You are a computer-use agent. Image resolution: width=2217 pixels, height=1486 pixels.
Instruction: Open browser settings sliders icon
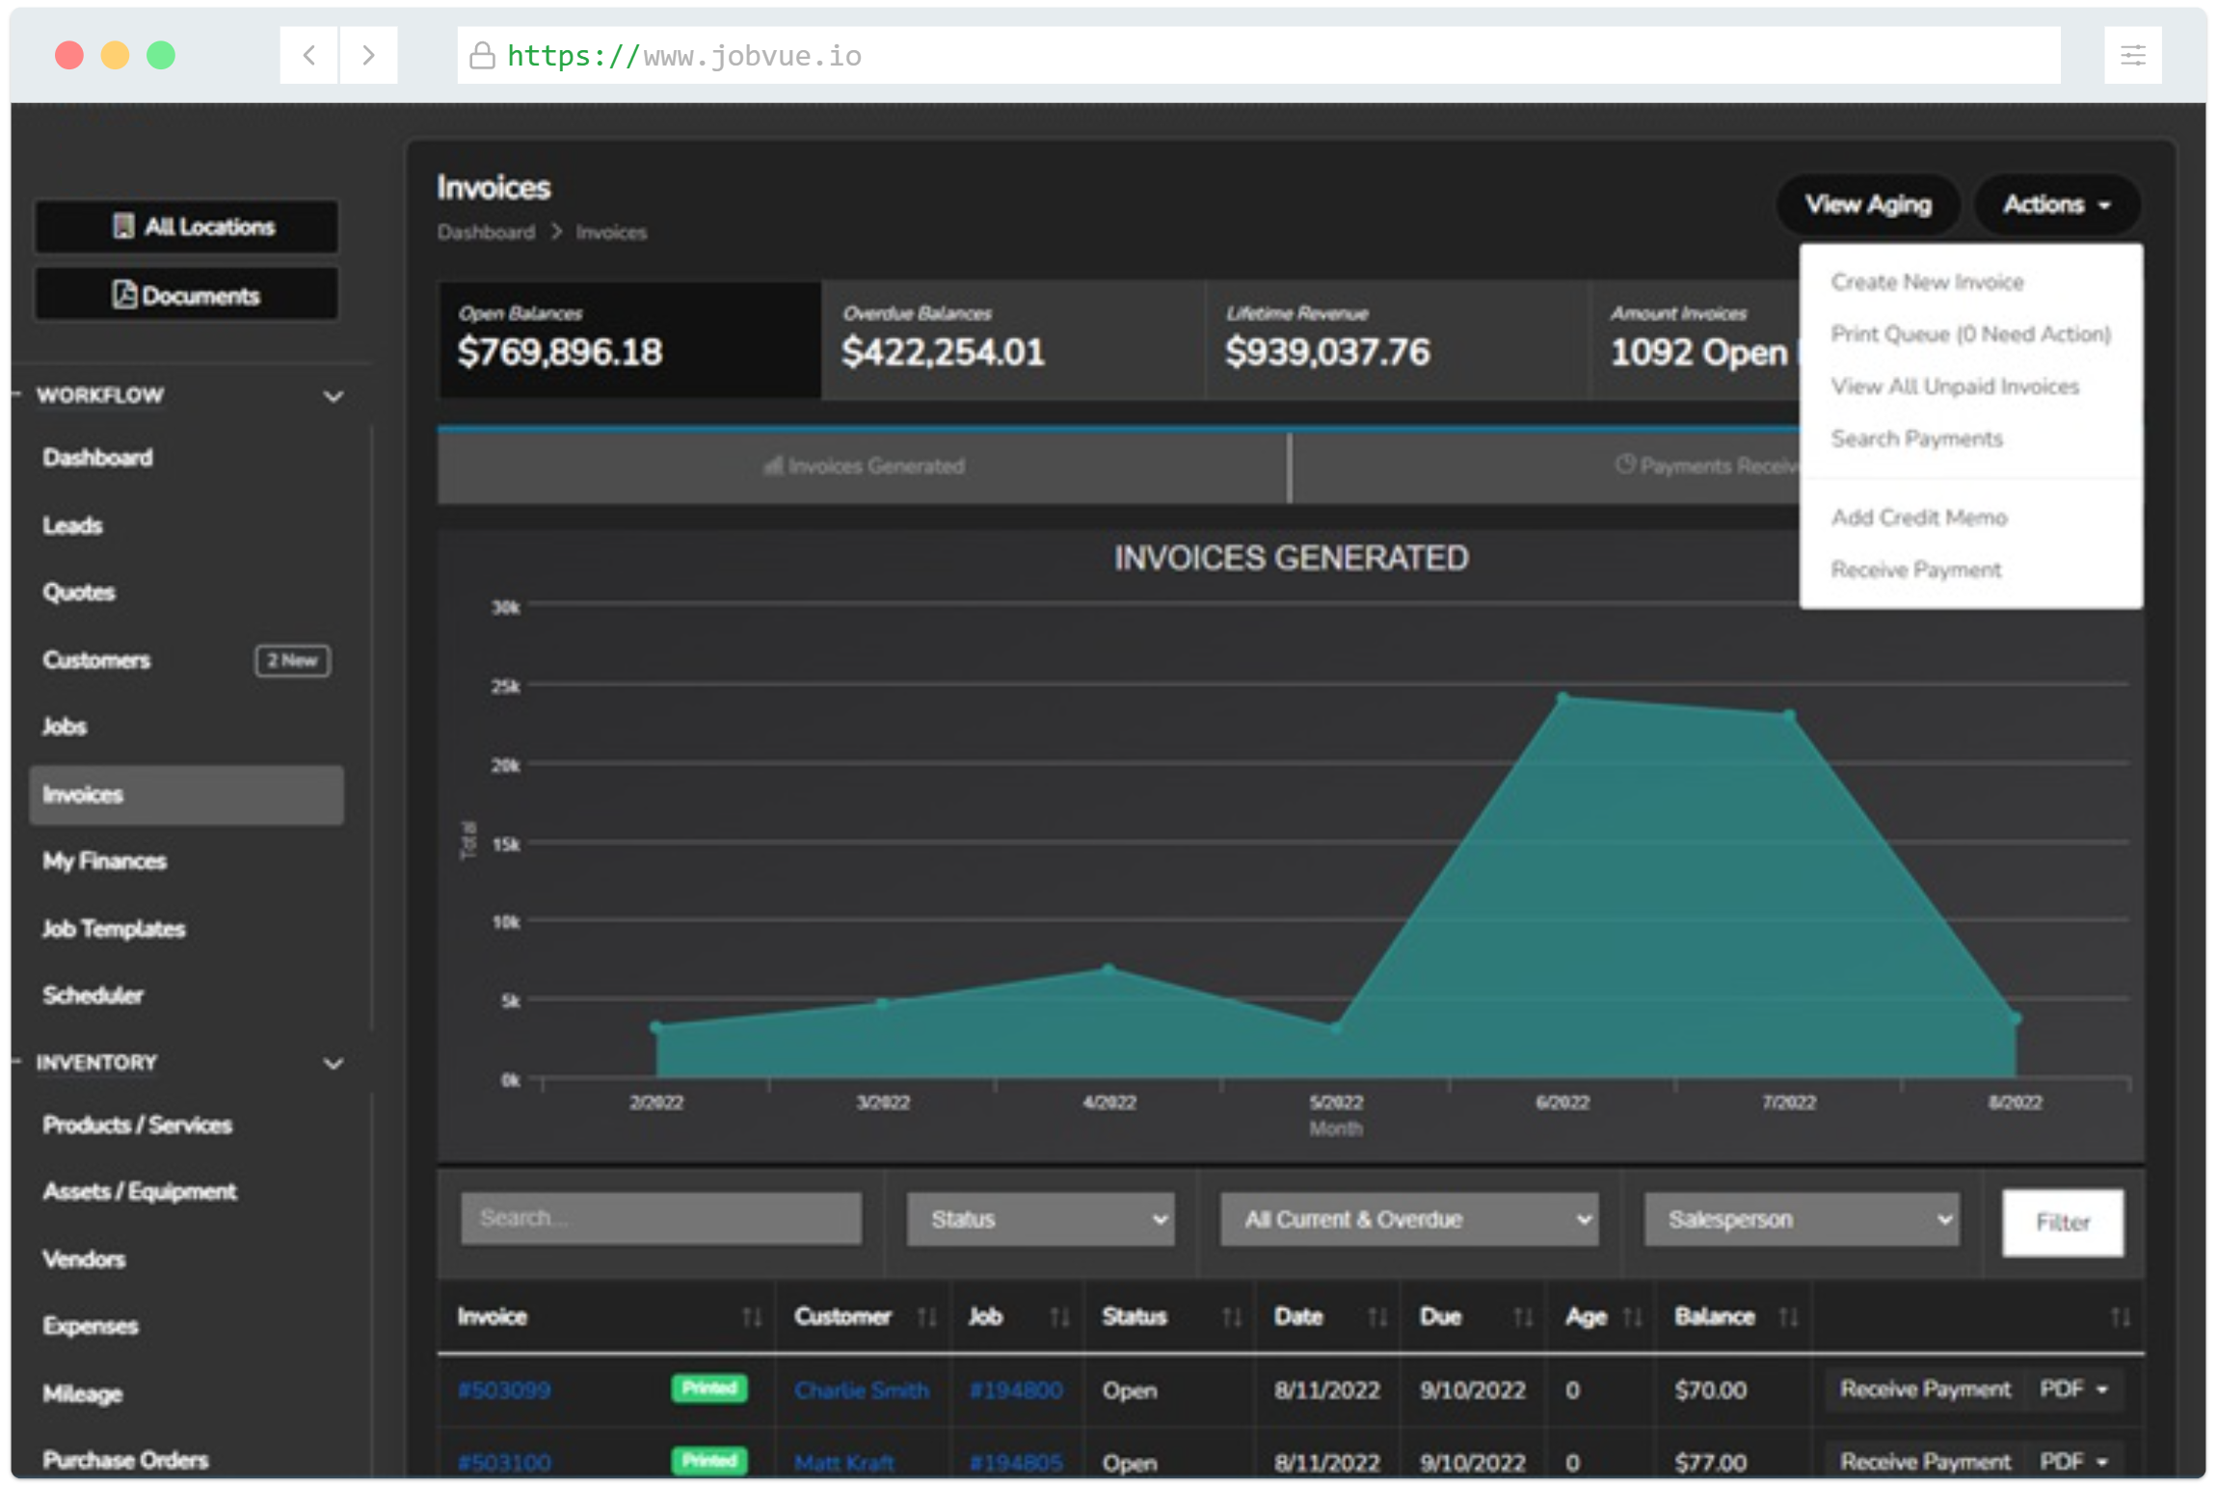point(2132,55)
